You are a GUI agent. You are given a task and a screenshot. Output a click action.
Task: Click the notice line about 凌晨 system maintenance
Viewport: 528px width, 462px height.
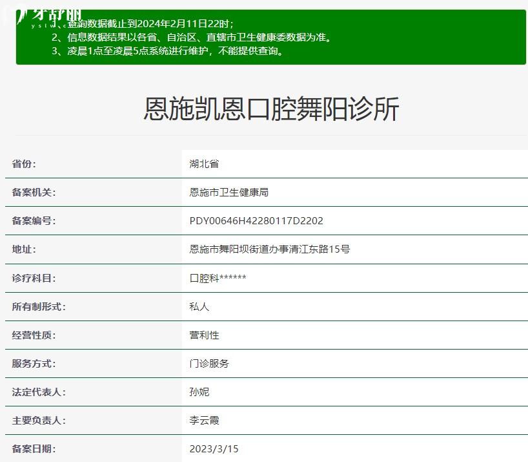pyautogui.click(x=167, y=51)
